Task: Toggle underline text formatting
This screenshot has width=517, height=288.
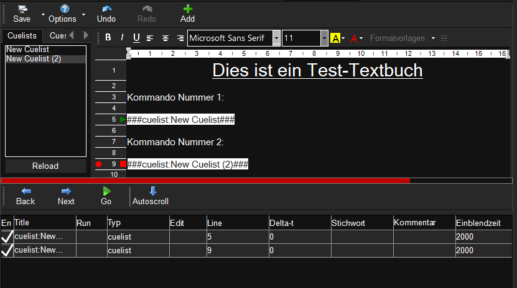Action: tap(136, 38)
